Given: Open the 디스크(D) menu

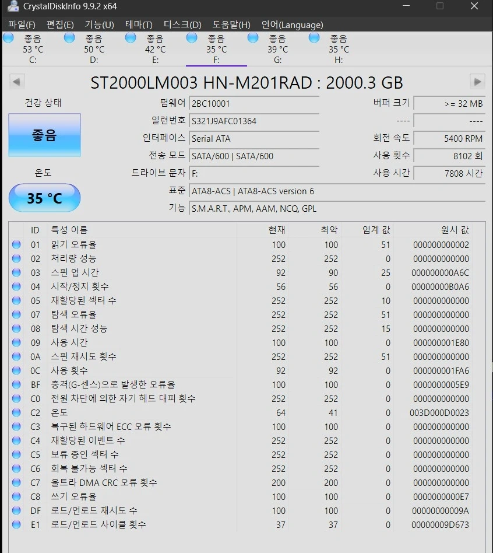Looking at the screenshot, I should pos(182,24).
